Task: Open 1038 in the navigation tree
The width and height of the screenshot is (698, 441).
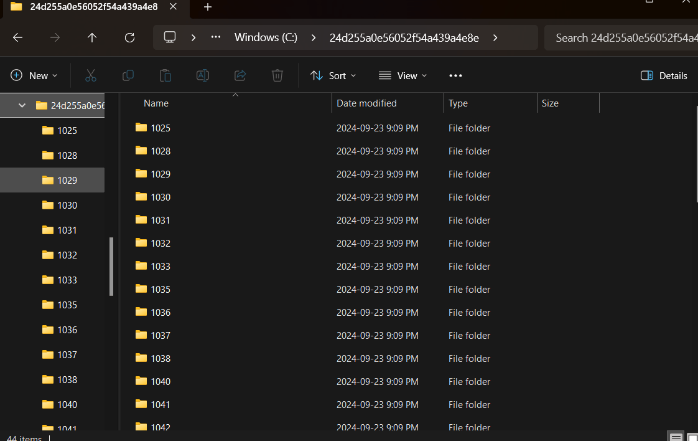Action: click(52, 381)
